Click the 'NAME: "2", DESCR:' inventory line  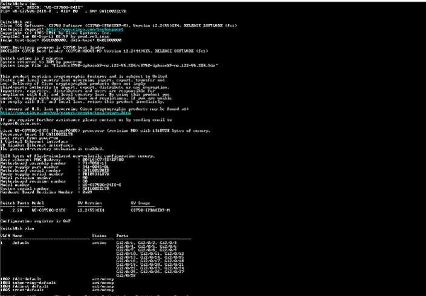click(x=41, y=8)
